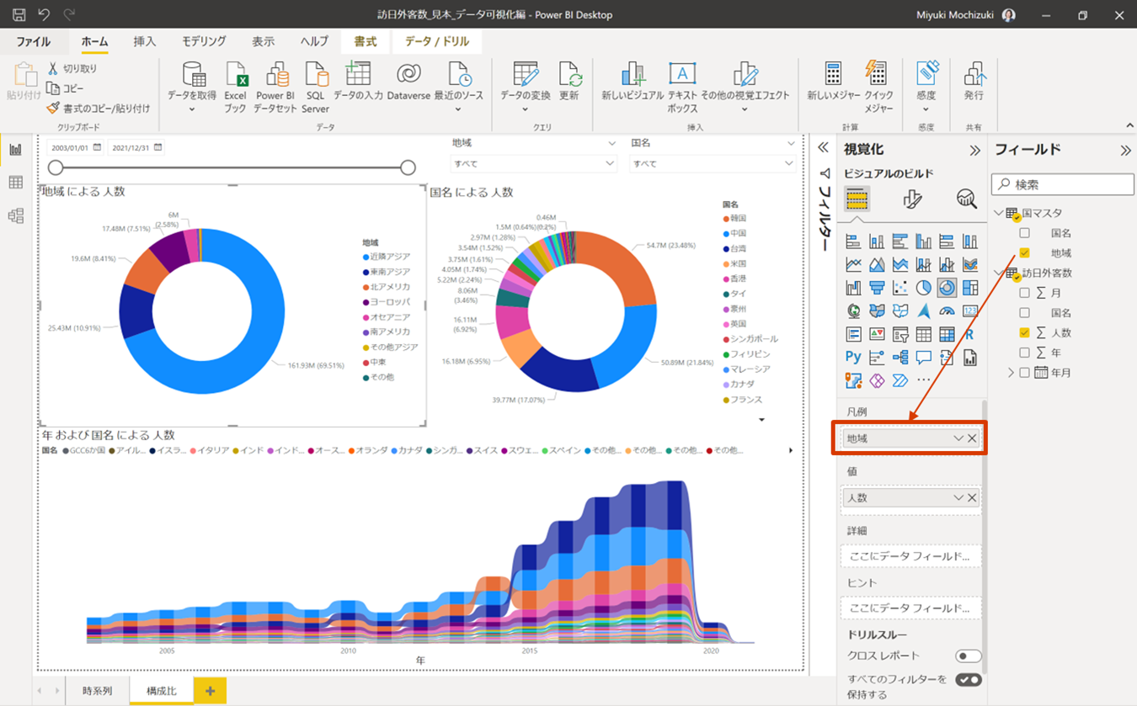Insert a テキスト ボックス

(x=682, y=88)
